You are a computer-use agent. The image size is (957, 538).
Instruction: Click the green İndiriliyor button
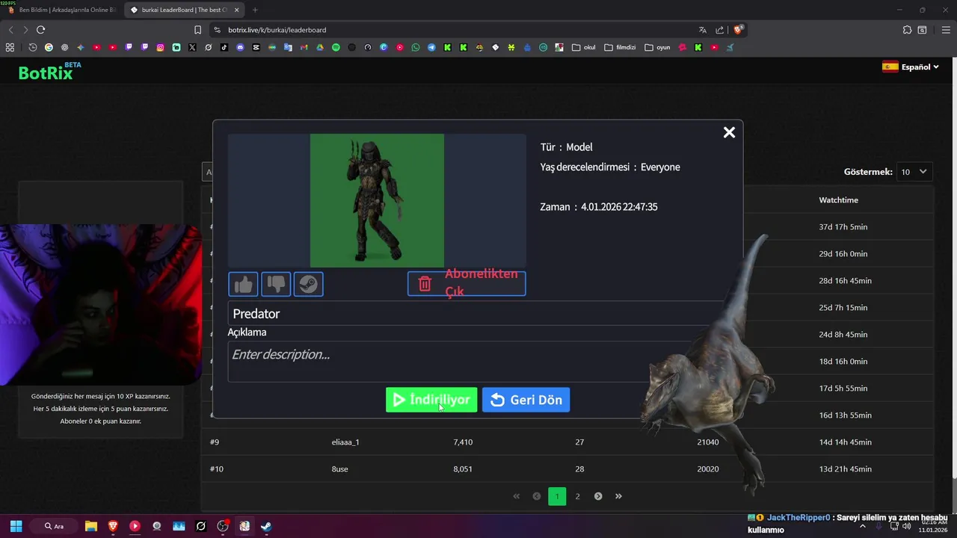click(x=431, y=400)
